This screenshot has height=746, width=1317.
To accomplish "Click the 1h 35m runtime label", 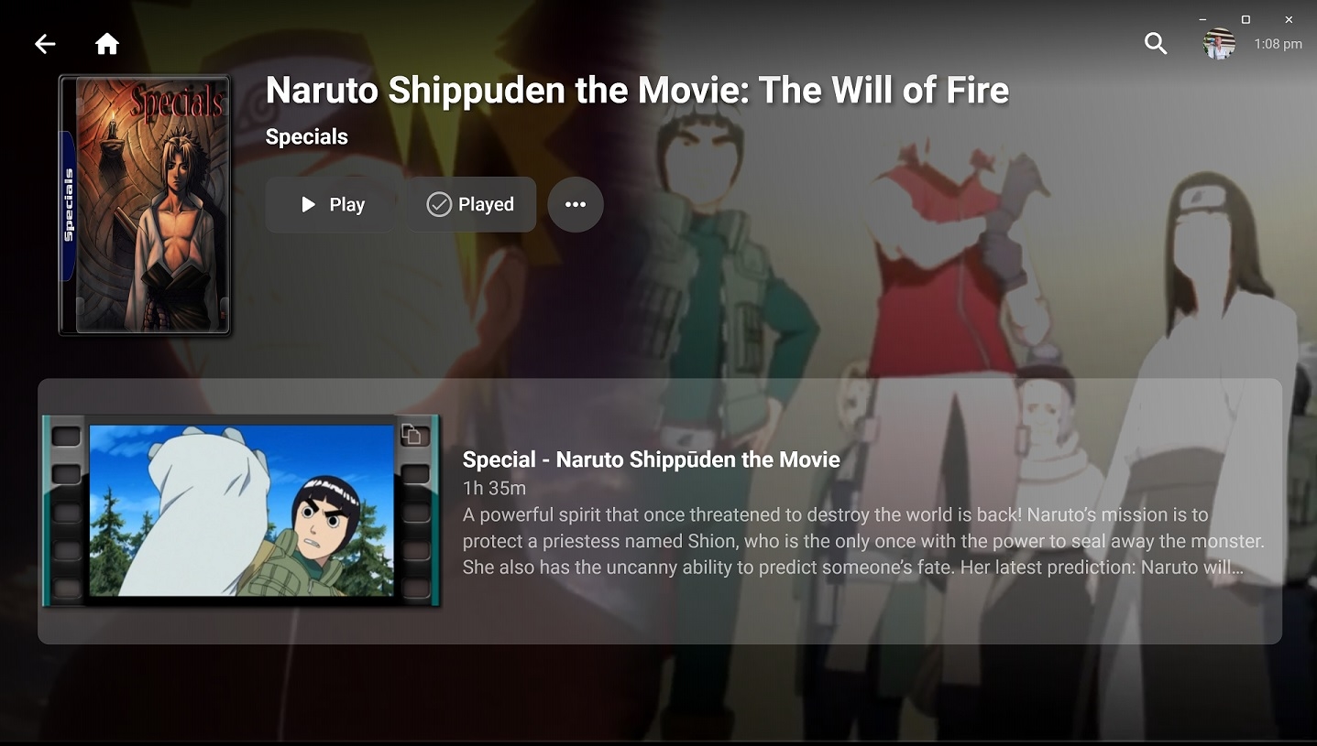I will (494, 488).
